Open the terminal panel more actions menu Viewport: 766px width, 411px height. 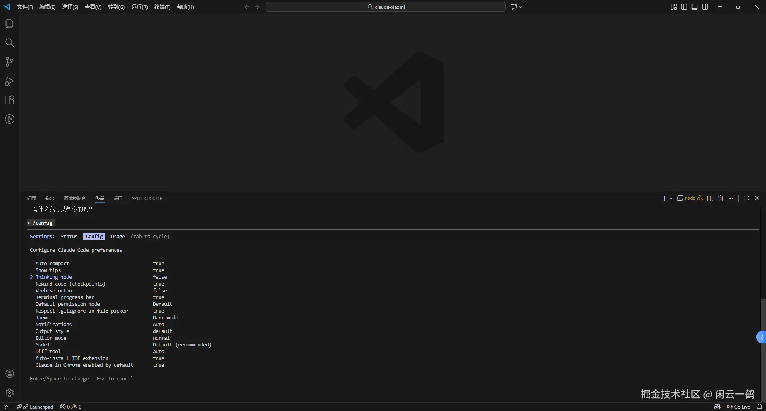click(731, 198)
